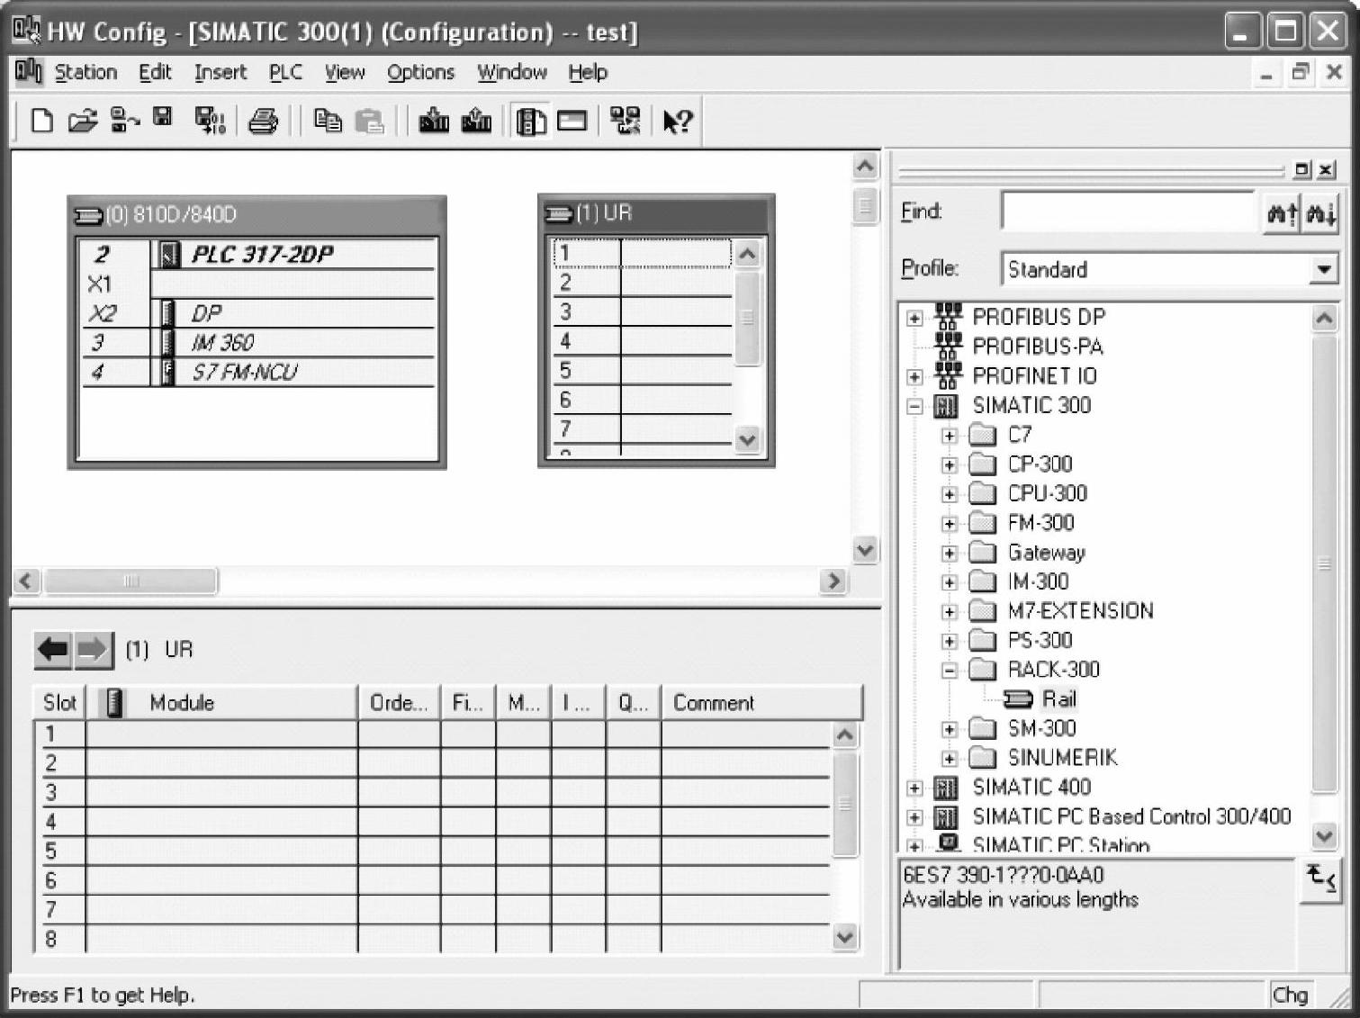Open the PLC menu
The image size is (1360, 1018).
(x=285, y=72)
